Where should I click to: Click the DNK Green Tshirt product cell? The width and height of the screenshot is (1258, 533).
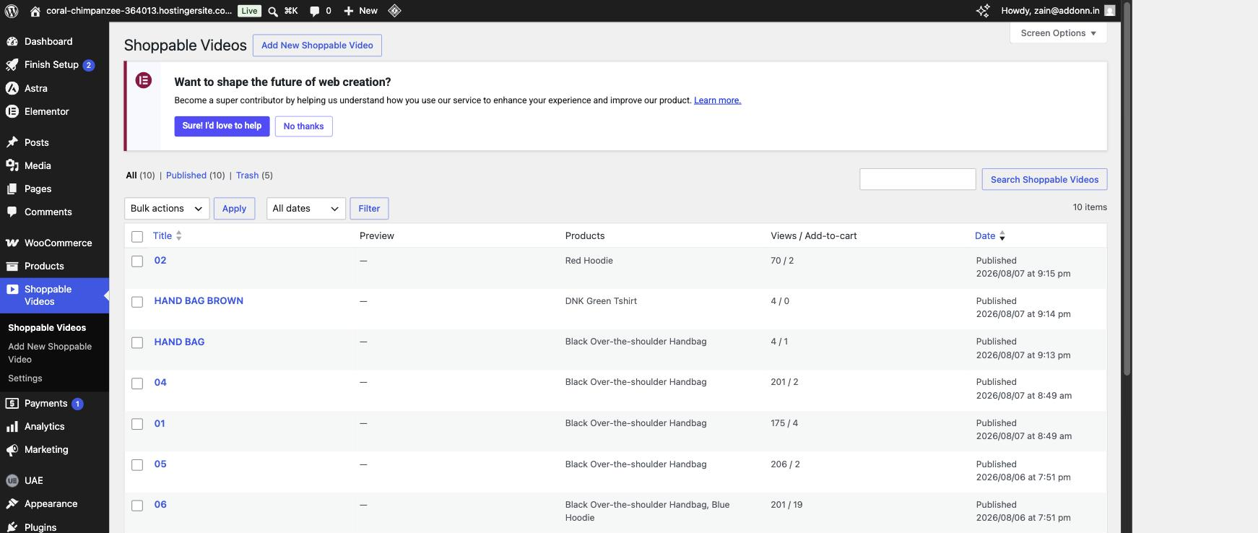(601, 300)
